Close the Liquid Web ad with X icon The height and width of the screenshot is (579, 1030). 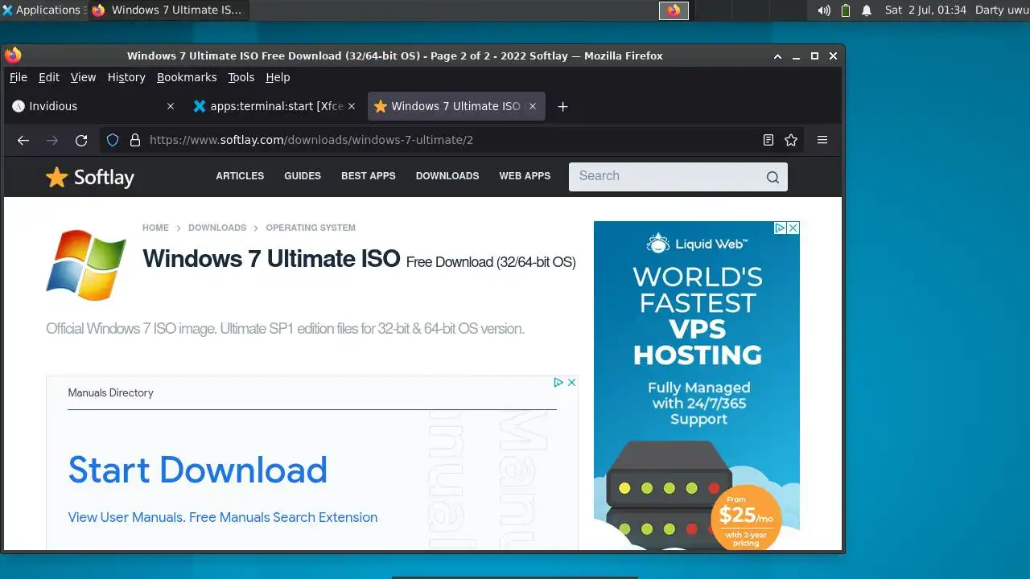click(x=793, y=228)
